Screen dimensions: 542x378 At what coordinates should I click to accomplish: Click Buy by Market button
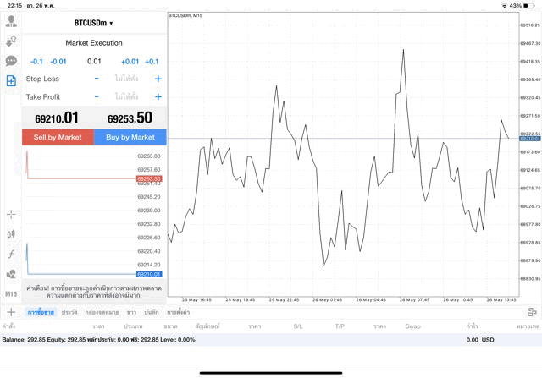click(x=130, y=137)
